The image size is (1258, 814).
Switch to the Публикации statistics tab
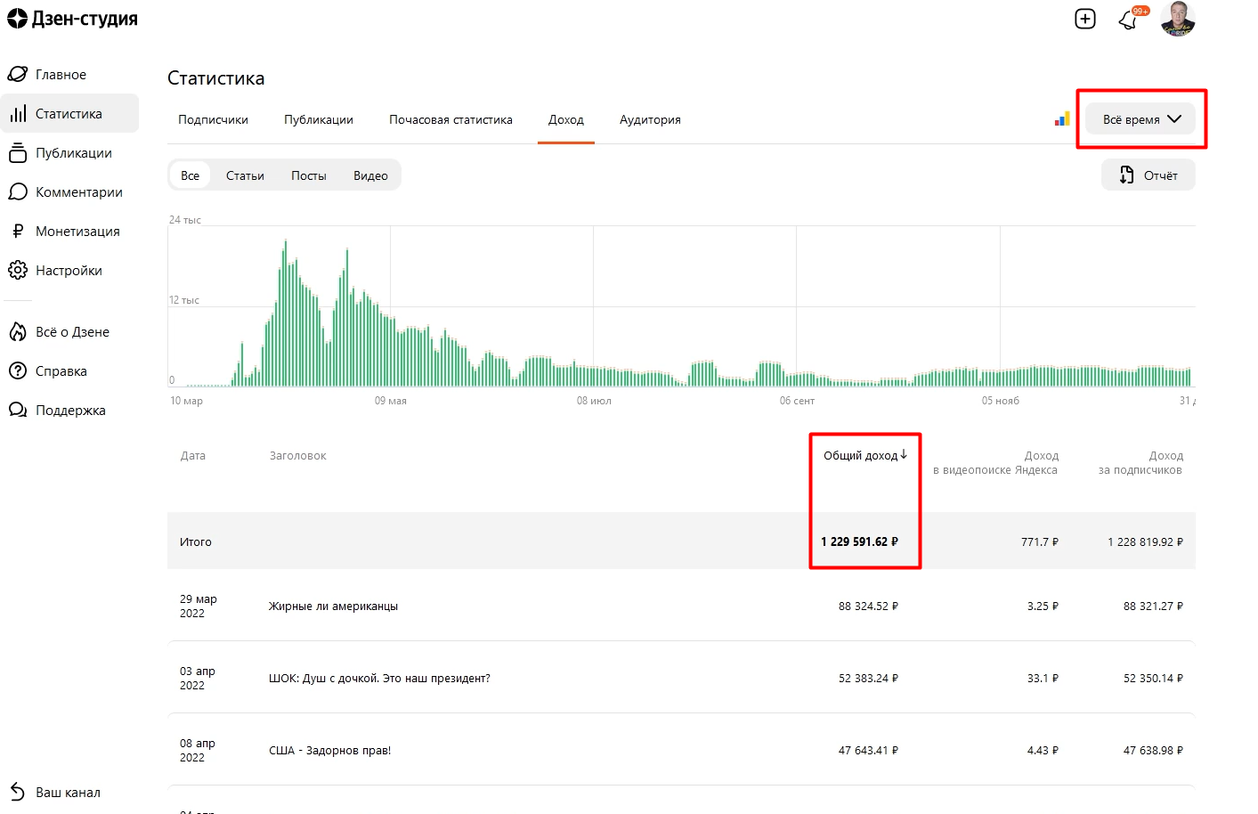pyautogui.click(x=319, y=119)
